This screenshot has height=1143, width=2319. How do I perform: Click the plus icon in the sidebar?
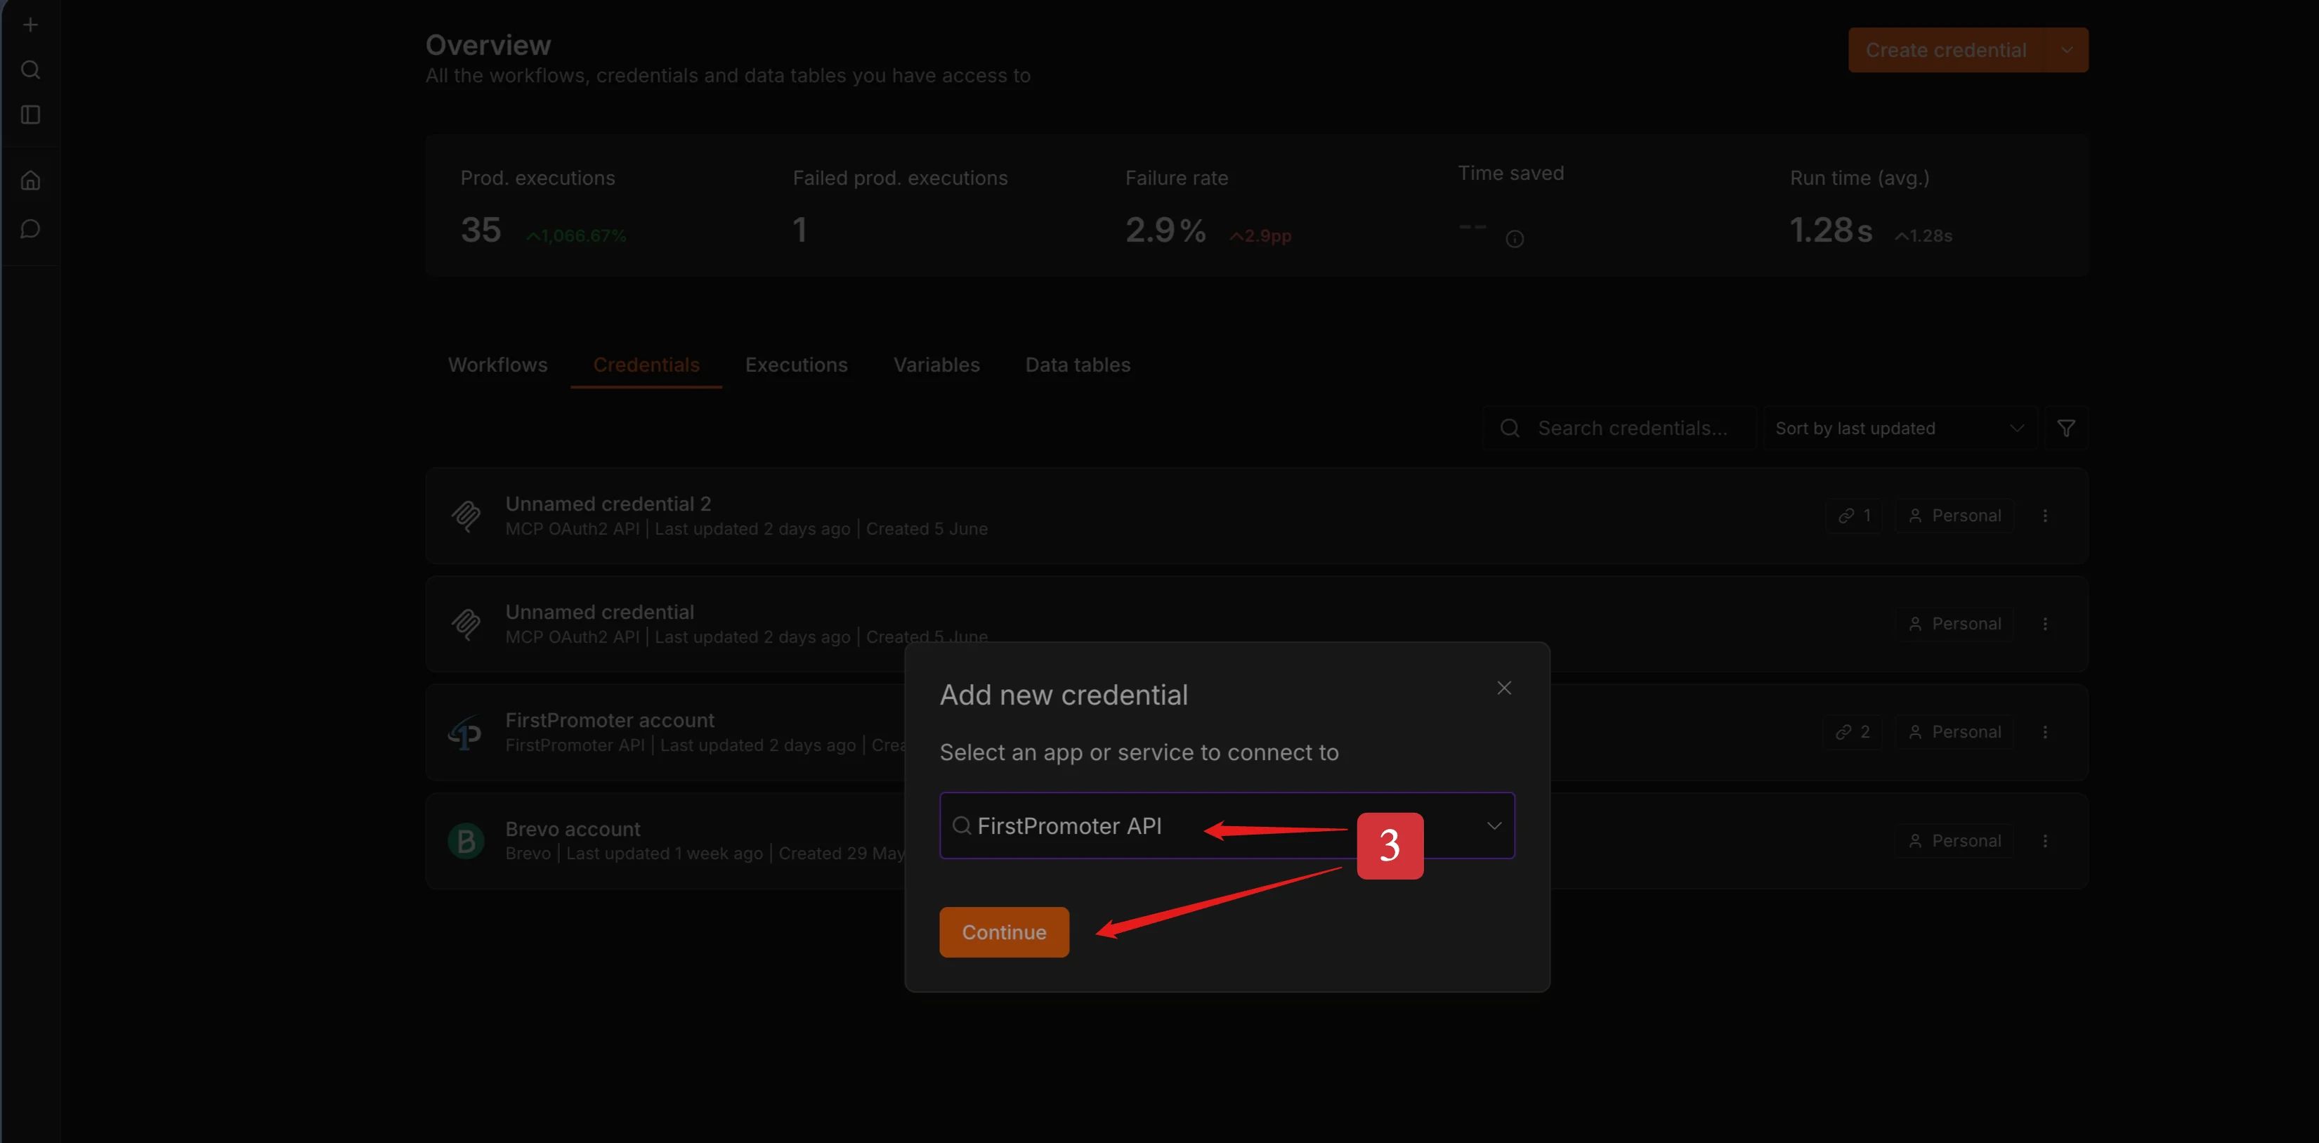(x=31, y=25)
